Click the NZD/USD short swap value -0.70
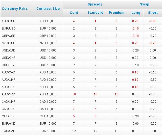Viewport: 165px width, 135px height. pos(153,43)
